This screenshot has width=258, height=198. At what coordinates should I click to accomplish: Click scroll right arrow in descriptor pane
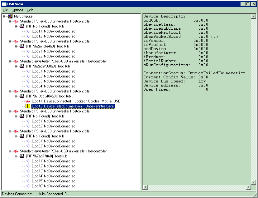pyautogui.click(x=249, y=187)
